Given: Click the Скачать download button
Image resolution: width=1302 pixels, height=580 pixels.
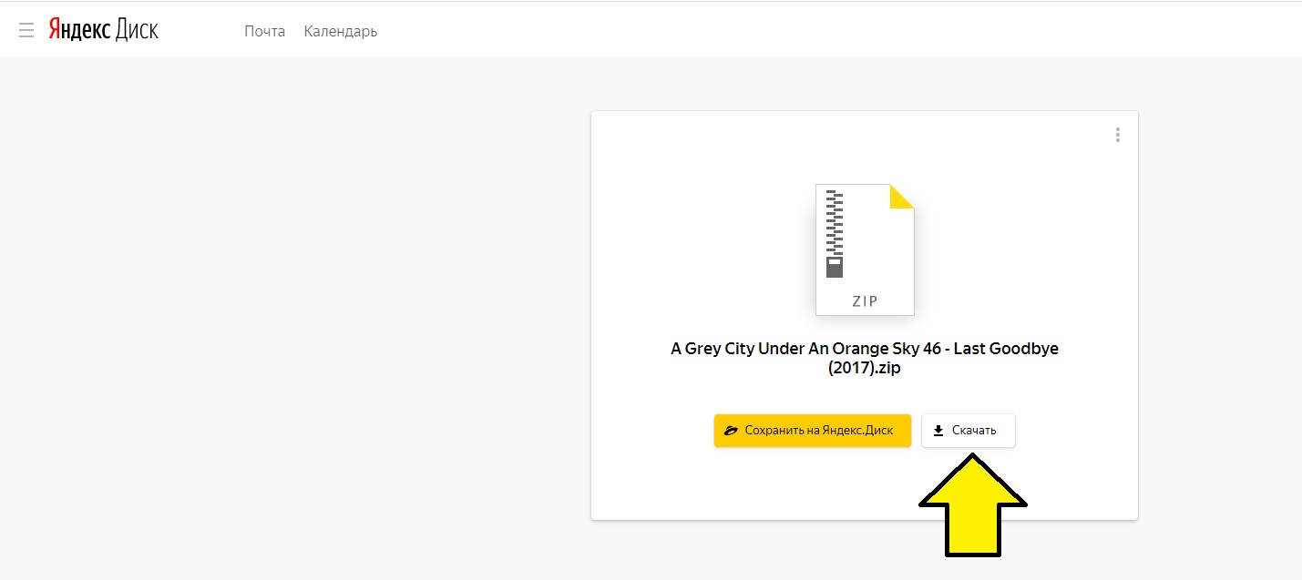Looking at the screenshot, I should coord(969,431).
